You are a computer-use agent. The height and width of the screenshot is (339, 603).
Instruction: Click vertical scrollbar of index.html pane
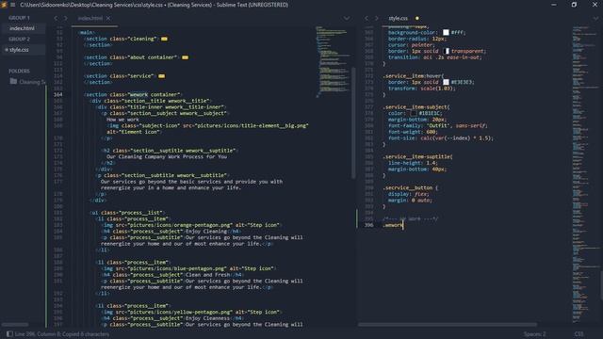click(353, 123)
